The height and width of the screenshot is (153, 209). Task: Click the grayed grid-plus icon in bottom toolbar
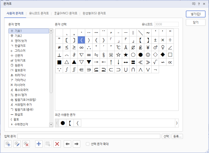(48, 144)
